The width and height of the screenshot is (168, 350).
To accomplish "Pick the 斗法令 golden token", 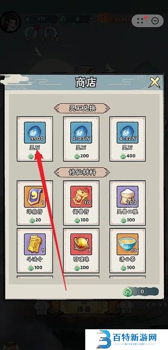I will 35,244.
